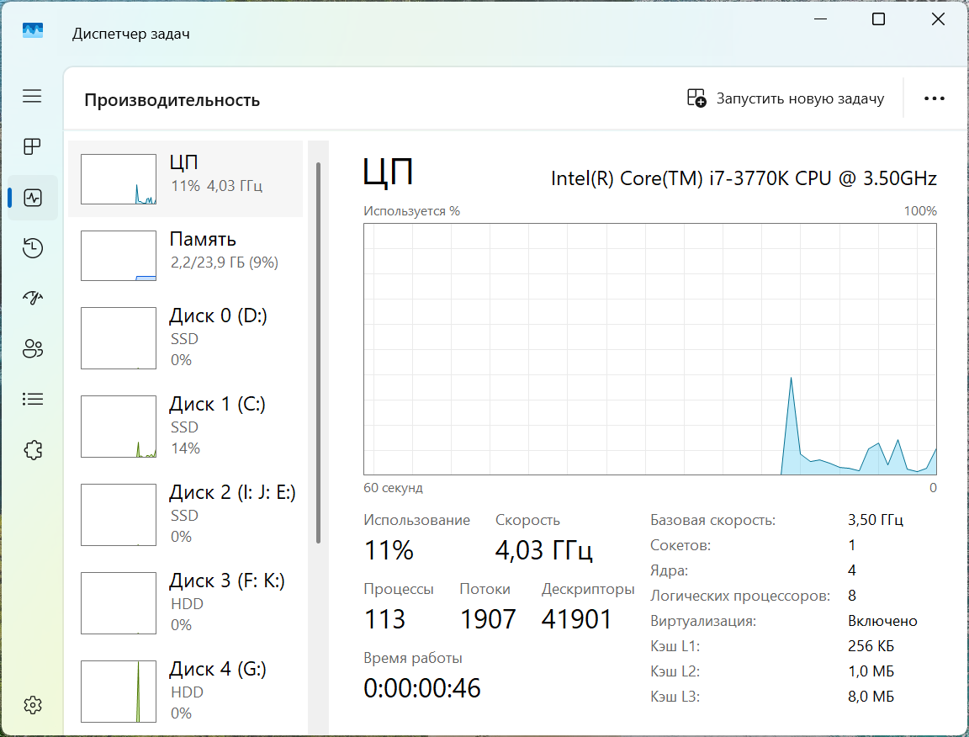
Task: Open Task Manager settings gear
Action: pyautogui.click(x=32, y=704)
